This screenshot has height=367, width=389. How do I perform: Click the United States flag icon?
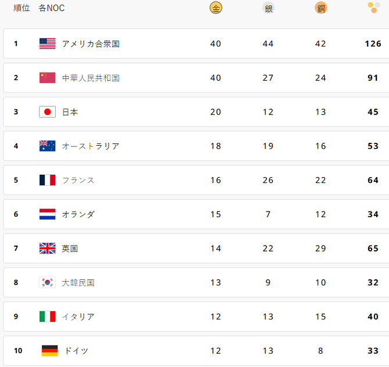[47, 44]
